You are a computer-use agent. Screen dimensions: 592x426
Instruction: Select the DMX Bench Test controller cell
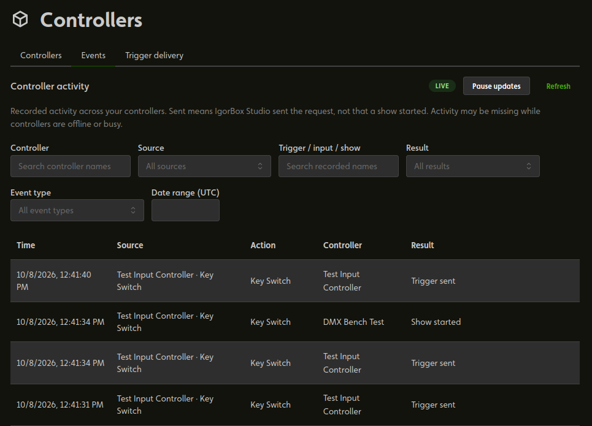(x=353, y=322)
